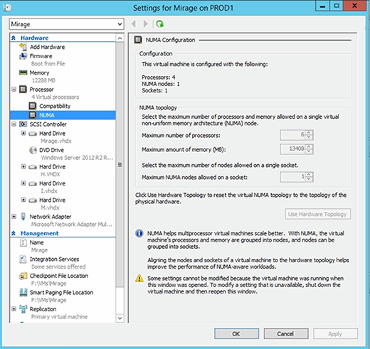Expand the Network Adapter node

14,217
